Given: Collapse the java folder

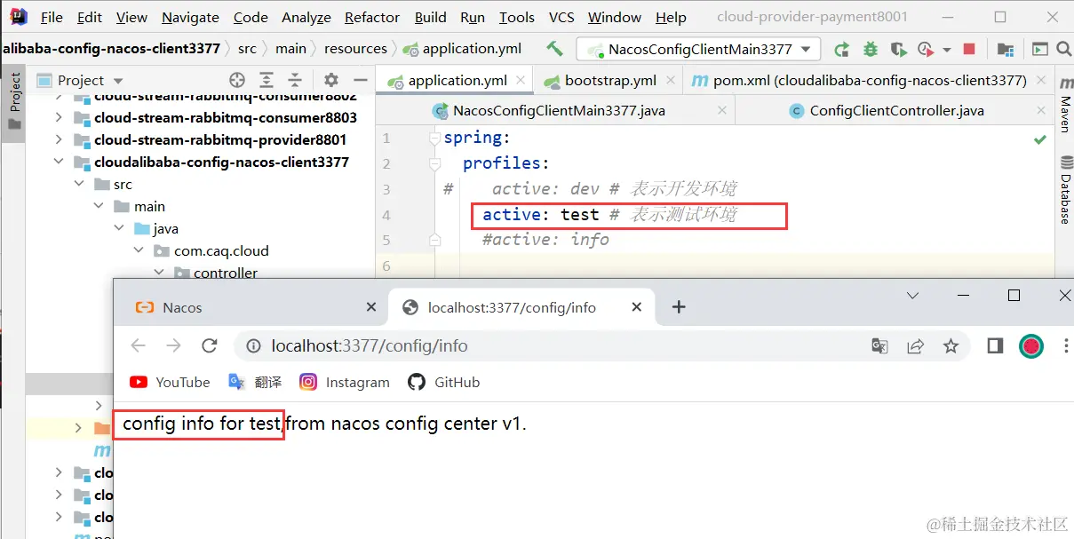Looking at the screenshot, I should [118, 228].
